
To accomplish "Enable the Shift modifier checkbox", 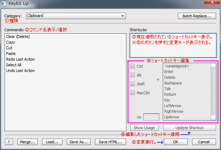I will 132,84.
